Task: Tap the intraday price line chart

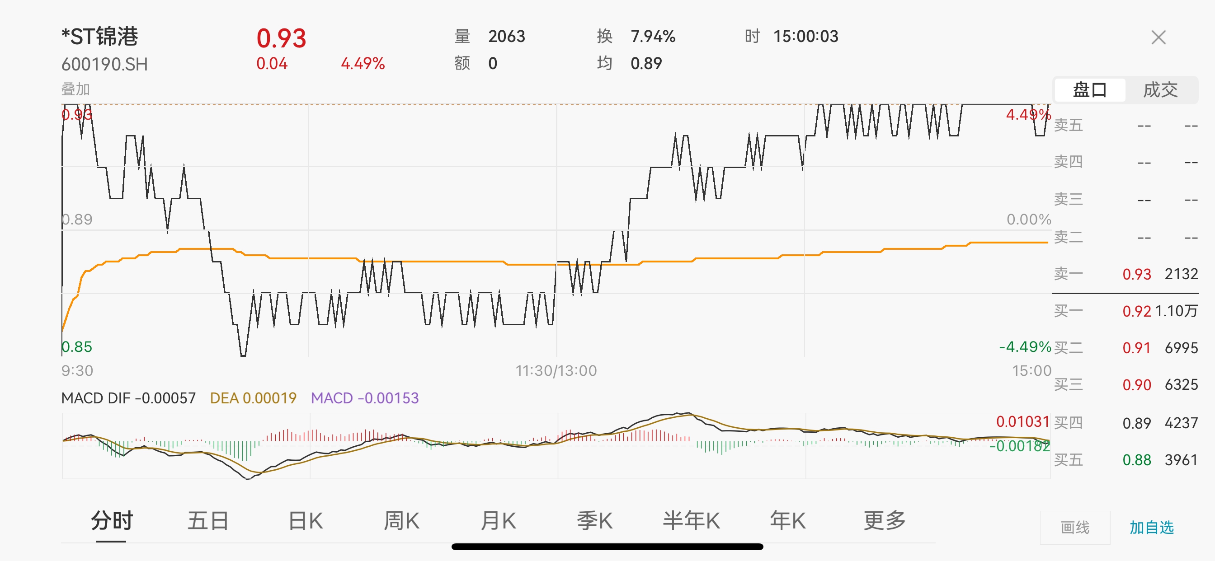Action: tap(556, 230)
